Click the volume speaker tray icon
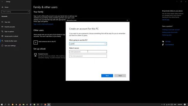Viewport: 188px width, 106px height. click(169, 105)
